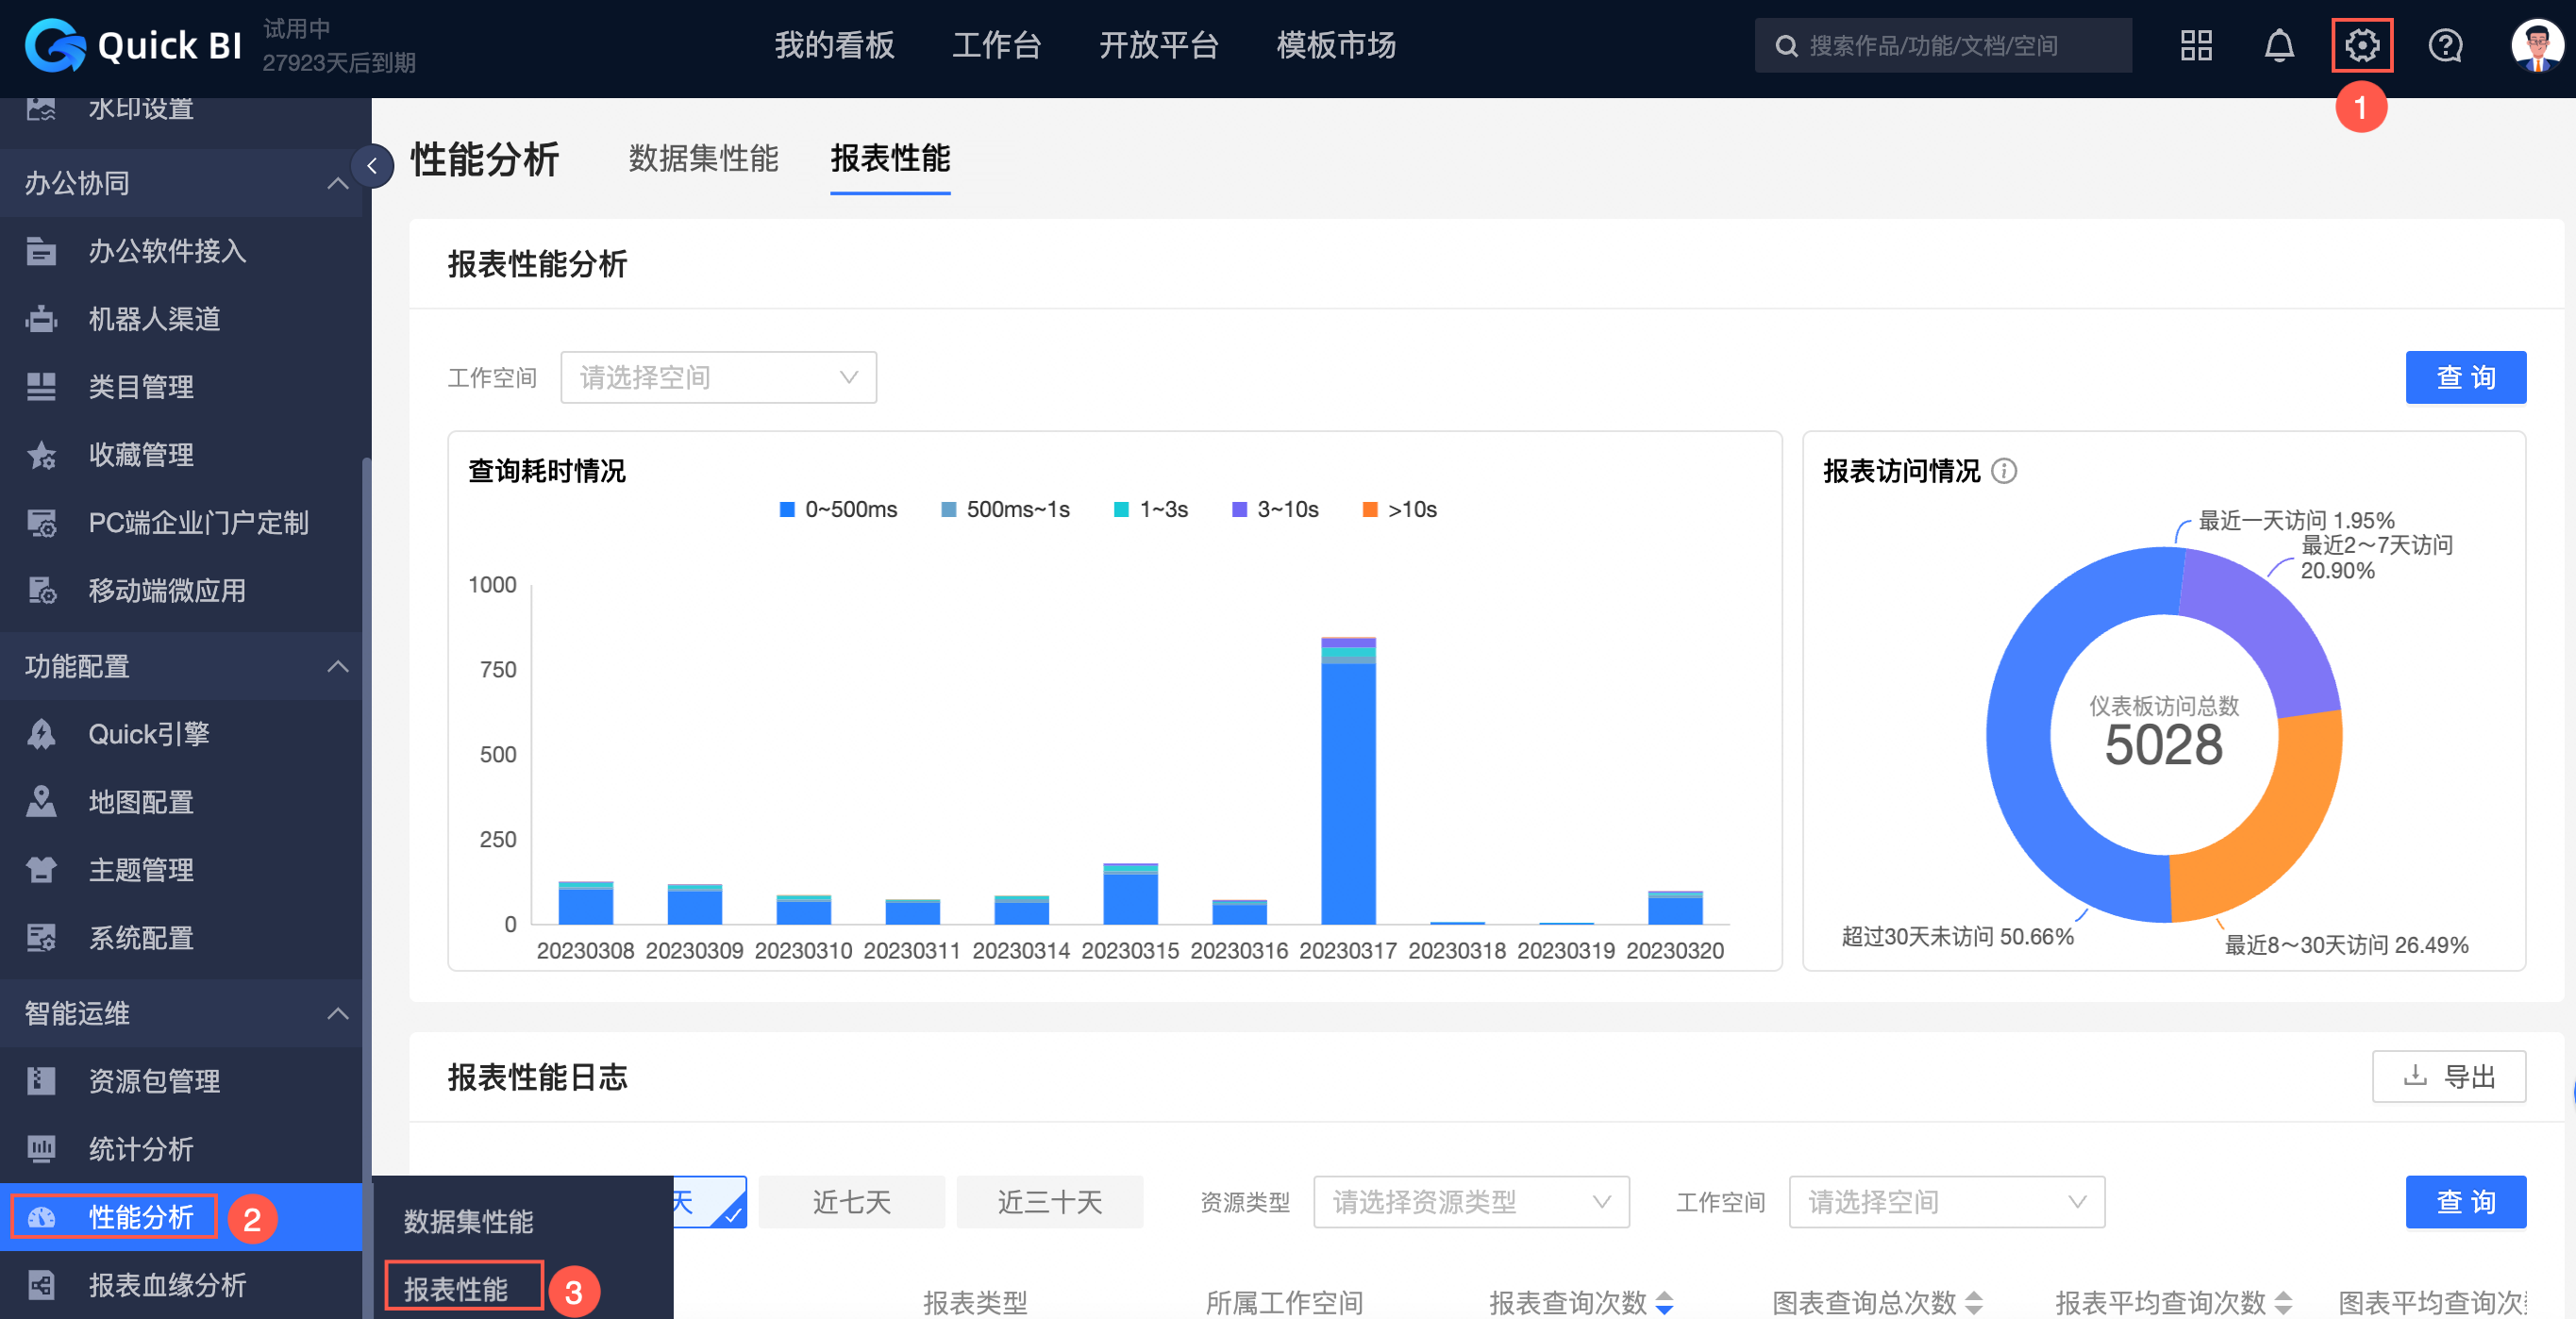Open 机器人渠道 sidebar item

point(181,318)
